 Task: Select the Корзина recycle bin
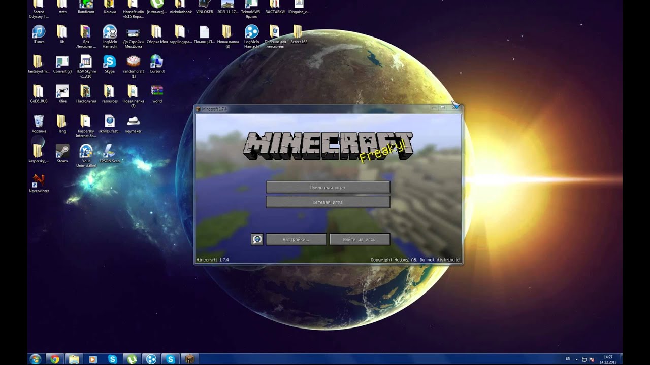tap(39, 124)
